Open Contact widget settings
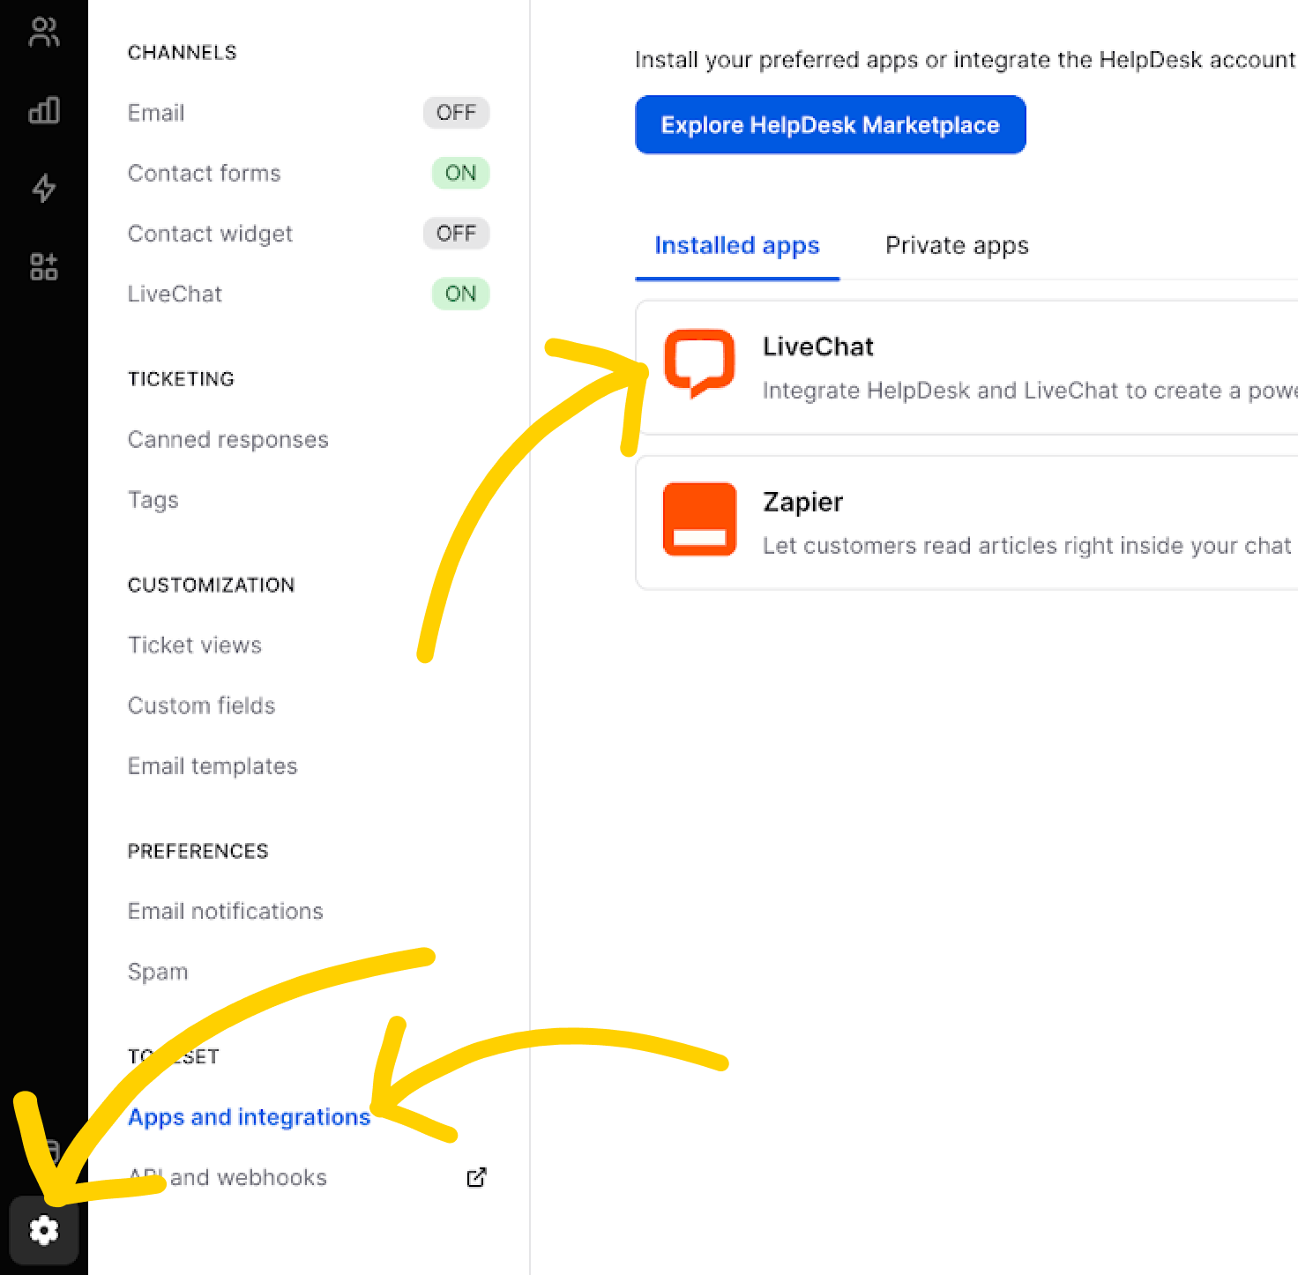The width and height of the screenshot is (1298, 1275). [210, 234]
